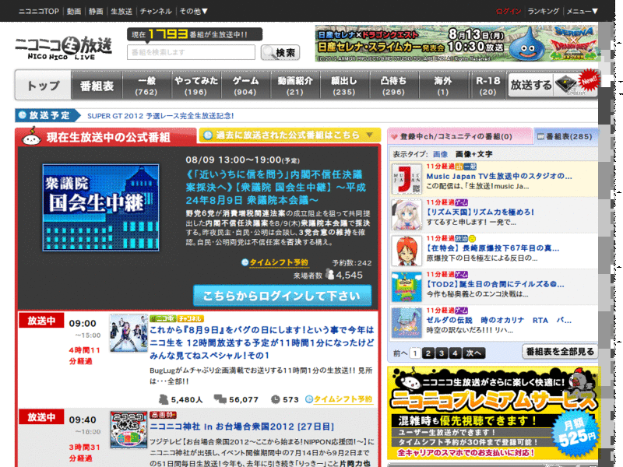
Task: Click the 番組表を全部見る button
Action: point(559,352)
